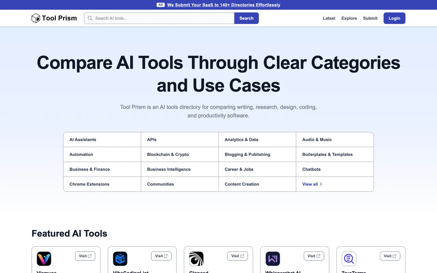Click the Featured AI Tools heading

(x=69, y=233)
